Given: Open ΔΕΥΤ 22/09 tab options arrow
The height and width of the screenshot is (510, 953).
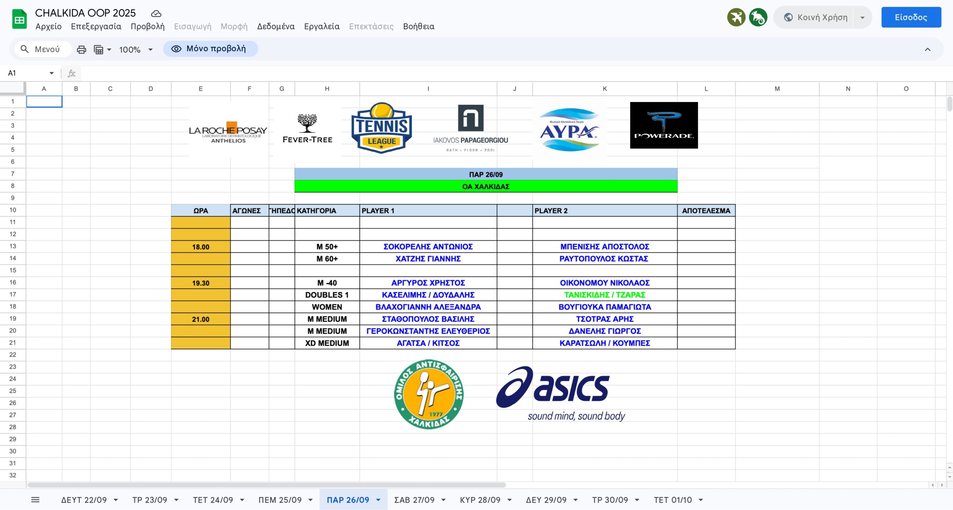Looking at the screenshot, I should click(x=116, y=500).
